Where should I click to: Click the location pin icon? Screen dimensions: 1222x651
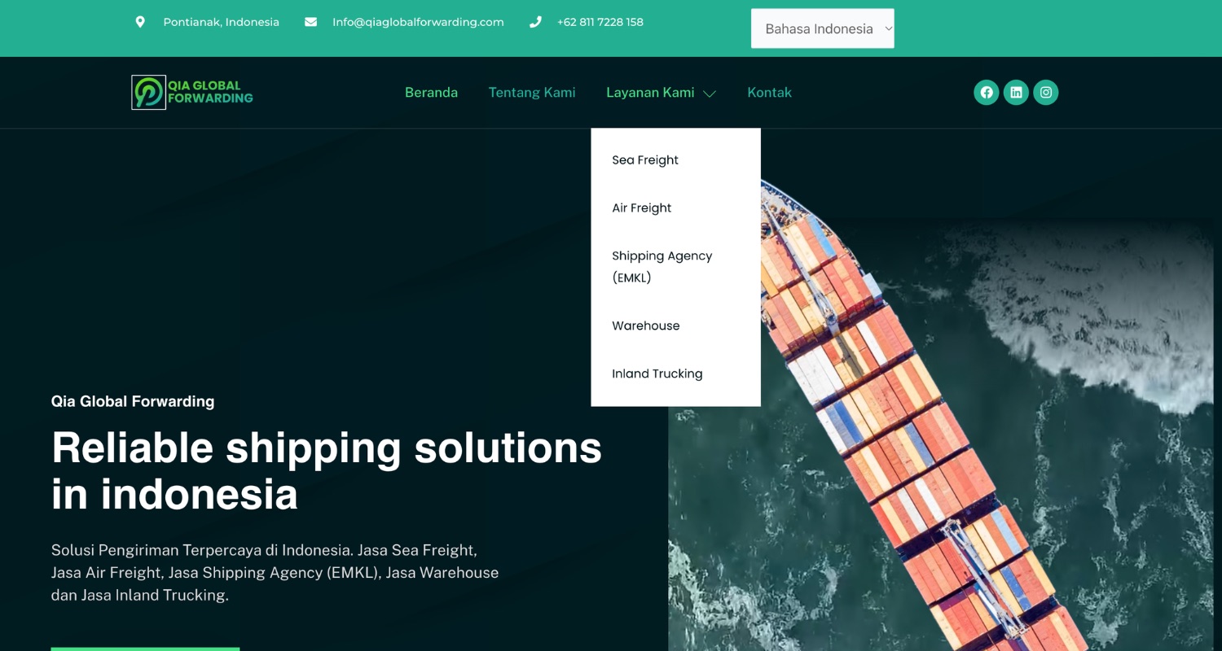[x=140, y=22]
